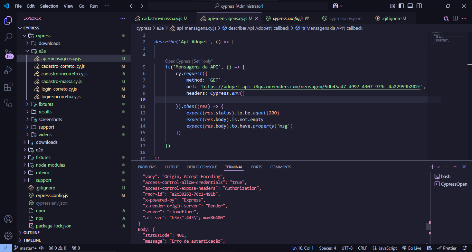Expand the TIMELINE section

[x=20, y=240]
